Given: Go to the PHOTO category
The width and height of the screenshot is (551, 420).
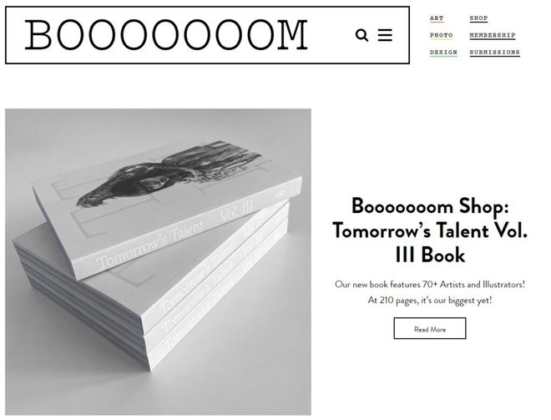Looking at the screenshot, I should click(442, 35).
